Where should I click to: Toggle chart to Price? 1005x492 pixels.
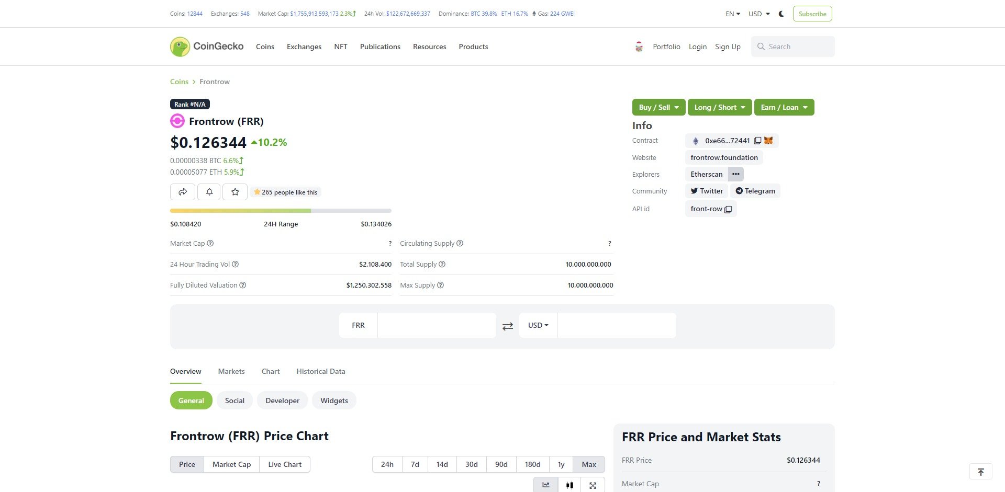pyautogui.click(x=187, y=464)
